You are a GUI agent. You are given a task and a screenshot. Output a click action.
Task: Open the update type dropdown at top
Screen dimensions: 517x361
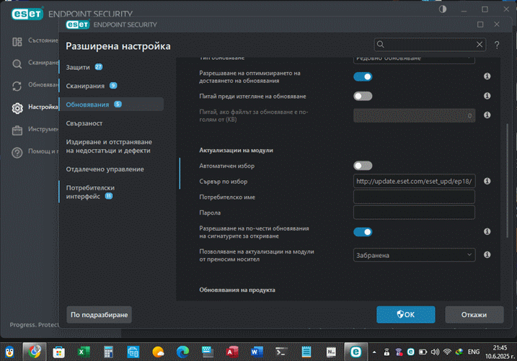414,59
